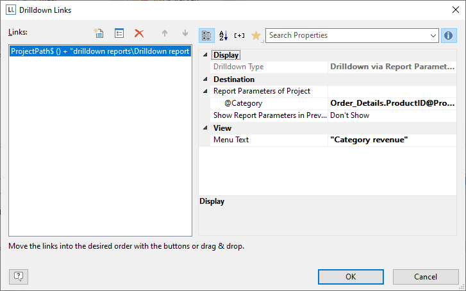This screenshot has width=466, height=291.
Task: Move the link up
Action: point(165,33)
